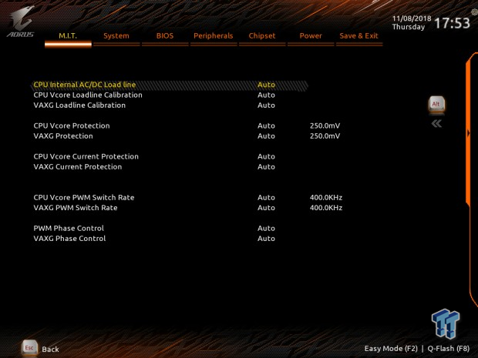Select VAXG Loadline Calibration label
Screen dimensions: 478x358
(x=79, y=105)
